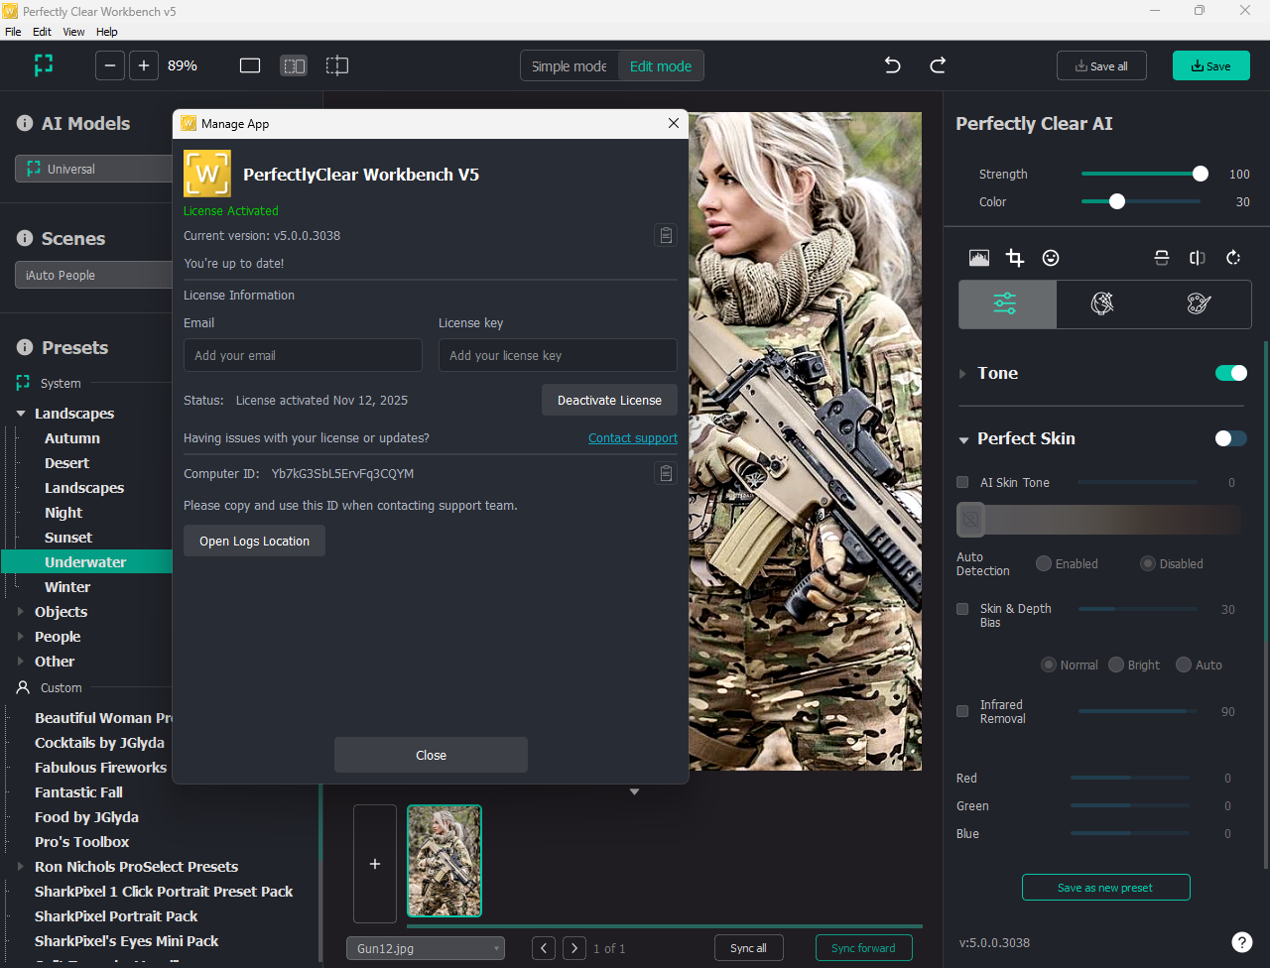
Task: Go to the next image arrow
Action: tap(574, 948)
